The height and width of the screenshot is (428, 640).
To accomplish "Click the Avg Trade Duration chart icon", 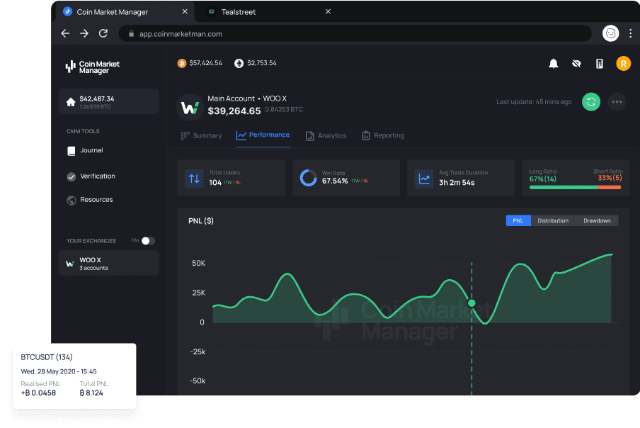I will tap(424, 179).
